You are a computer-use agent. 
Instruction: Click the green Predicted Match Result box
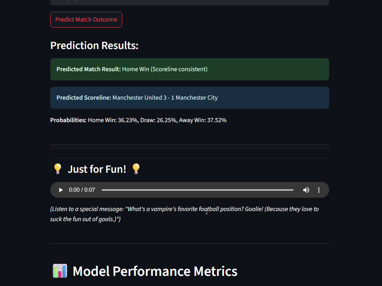click(x=190, y=69)
